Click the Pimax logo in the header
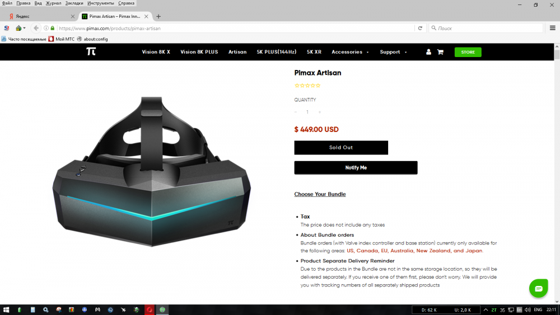Image resolution: width=560 pixels, height=315 pixels. (x=91, y=51)
